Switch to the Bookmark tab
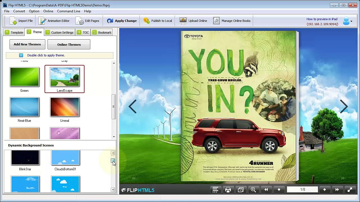Viewport: 360px width, 202px height. click(x=102, y=32)
